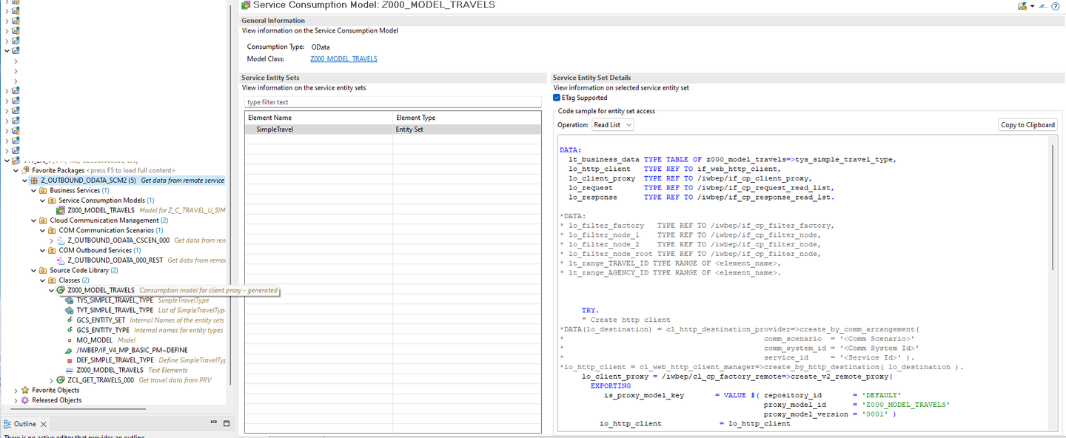Click the OData consumption type value

321,47
